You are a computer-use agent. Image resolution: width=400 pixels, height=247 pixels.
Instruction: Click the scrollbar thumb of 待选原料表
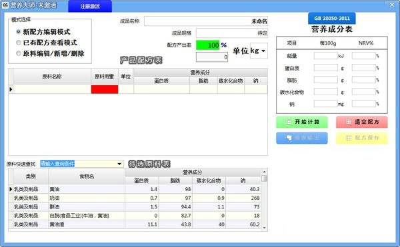click(x=264, y=178)
